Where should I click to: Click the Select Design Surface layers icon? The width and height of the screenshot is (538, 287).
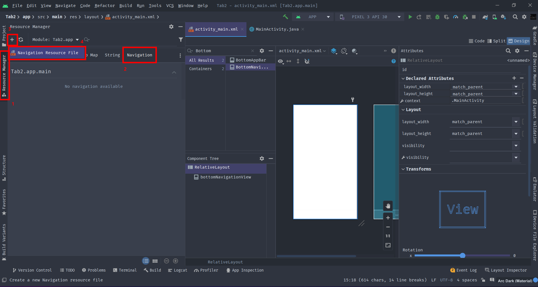click(x=334, y=51)
